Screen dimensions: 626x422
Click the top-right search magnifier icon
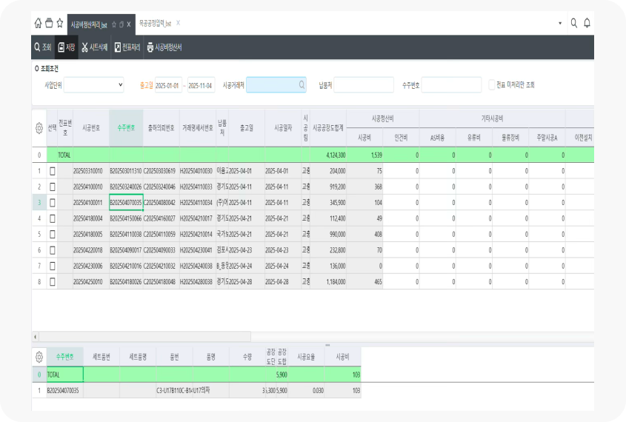tap(573, 23)
